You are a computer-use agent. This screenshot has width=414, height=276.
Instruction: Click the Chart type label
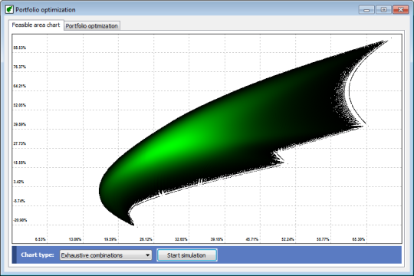[38, 255]
